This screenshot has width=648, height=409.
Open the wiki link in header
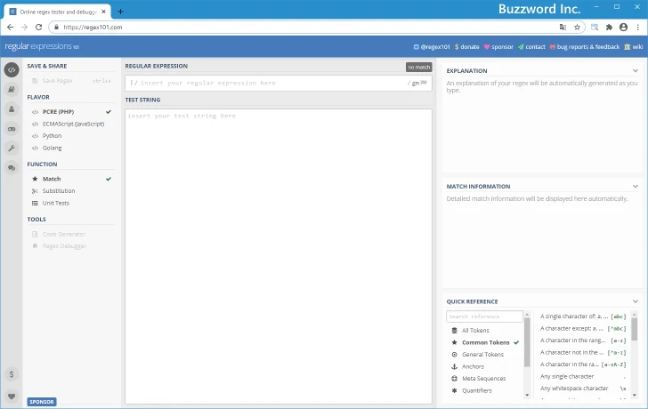[x=634, y=46]
